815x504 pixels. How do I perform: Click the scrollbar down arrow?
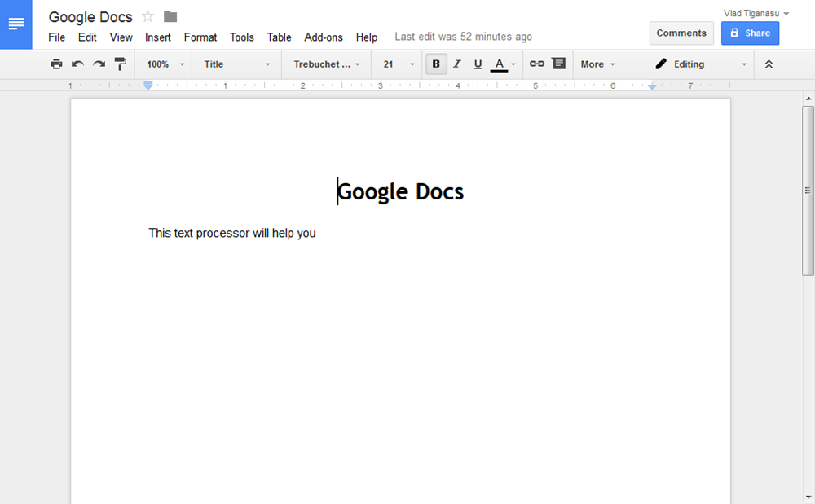point(808,497)
